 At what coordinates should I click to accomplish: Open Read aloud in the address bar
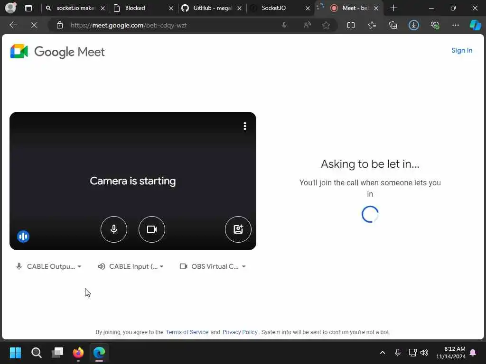(x=307, y=25)
